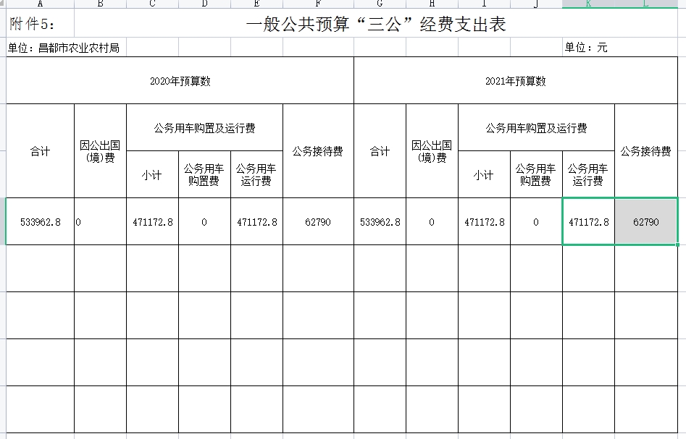Click the 单位:元 cell
The height and width of the screenshot is (439, 686).
[587, 48]
